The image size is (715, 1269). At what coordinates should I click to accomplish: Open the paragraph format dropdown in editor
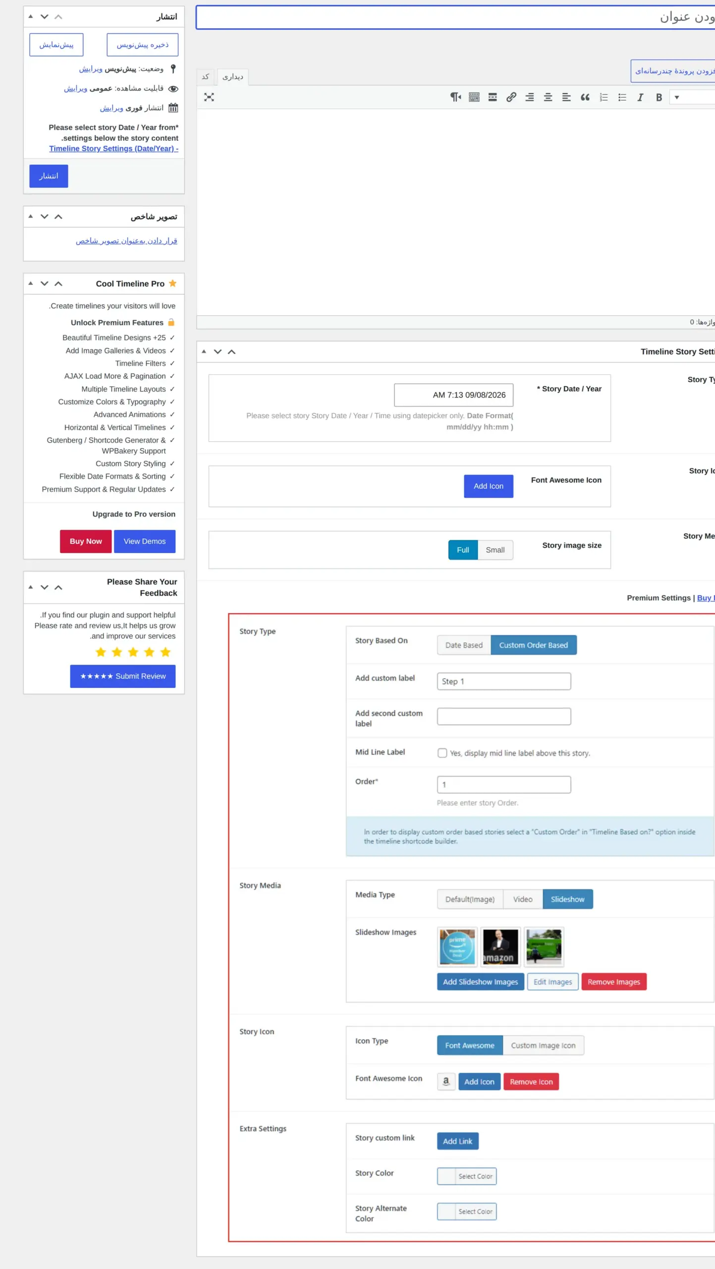click(692, 98)
